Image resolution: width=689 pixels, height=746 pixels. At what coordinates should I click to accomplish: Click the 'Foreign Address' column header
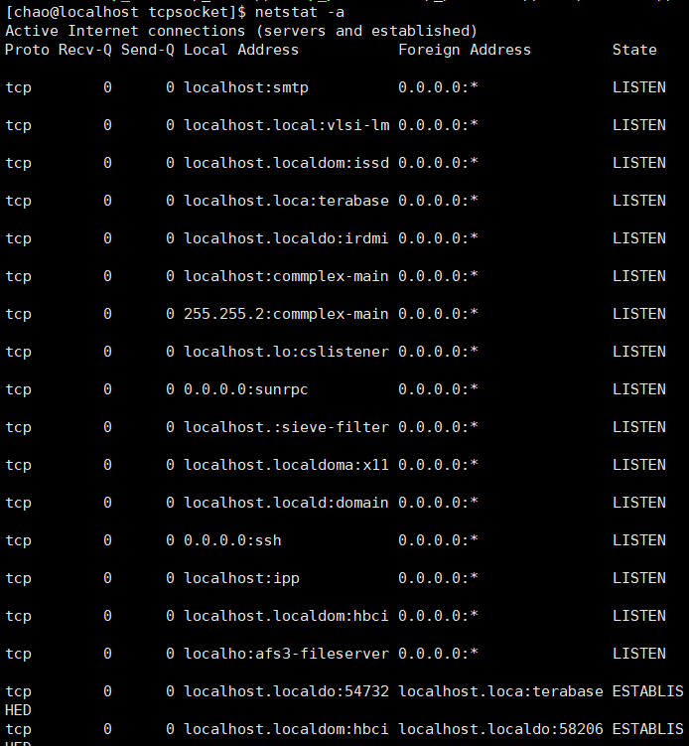tap(465, 50)
